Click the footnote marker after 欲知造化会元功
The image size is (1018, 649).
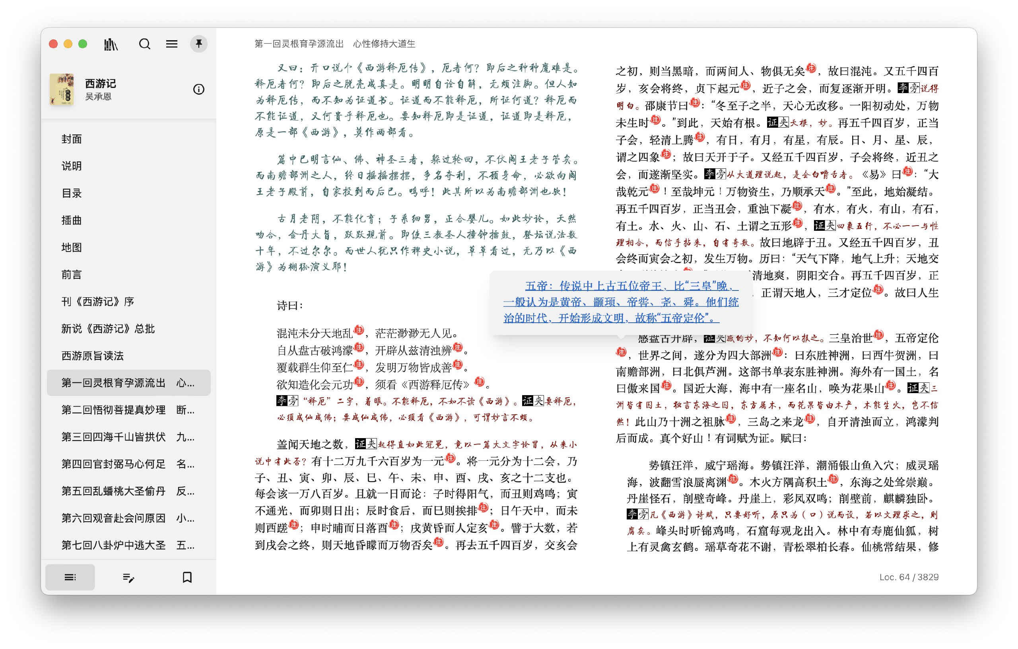[359, 381]
